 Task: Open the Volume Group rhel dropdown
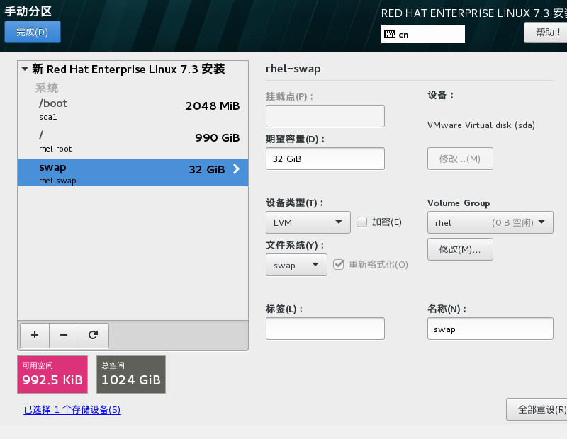[x=490, y=222]
